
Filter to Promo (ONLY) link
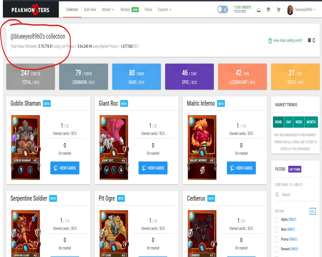[x=293, y=239]
